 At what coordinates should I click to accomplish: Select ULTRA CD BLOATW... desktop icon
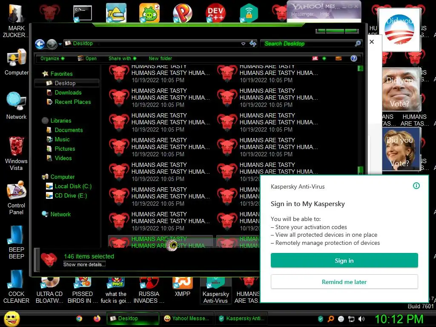(x=49, y=290)
